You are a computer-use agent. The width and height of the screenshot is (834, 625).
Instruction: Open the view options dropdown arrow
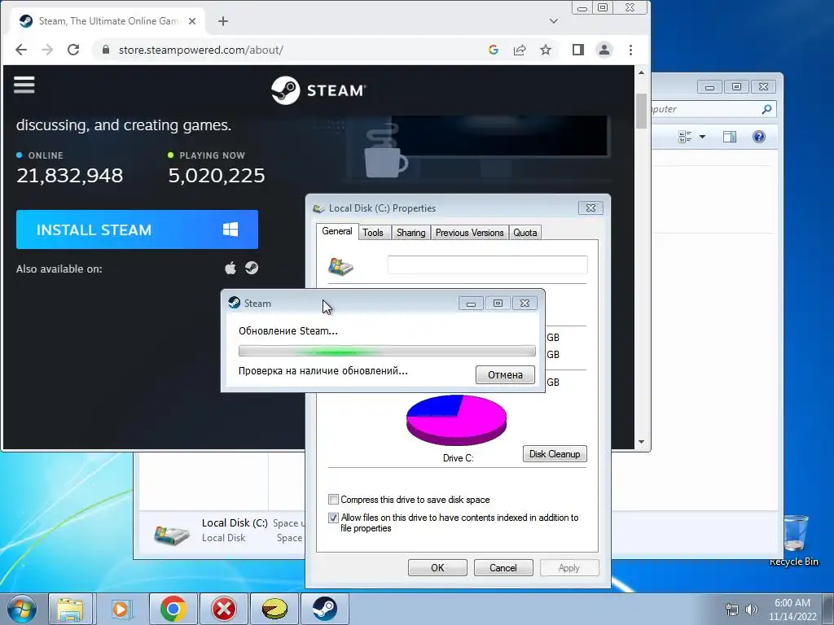(x=702, y=137)
